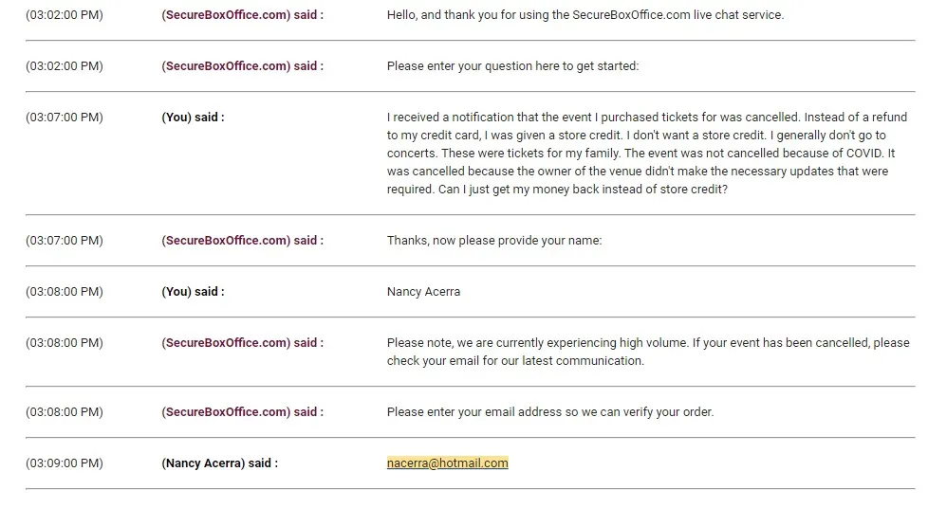928x508 pixels.
Task: Select the high volume notice message
Action: [647, 352]
